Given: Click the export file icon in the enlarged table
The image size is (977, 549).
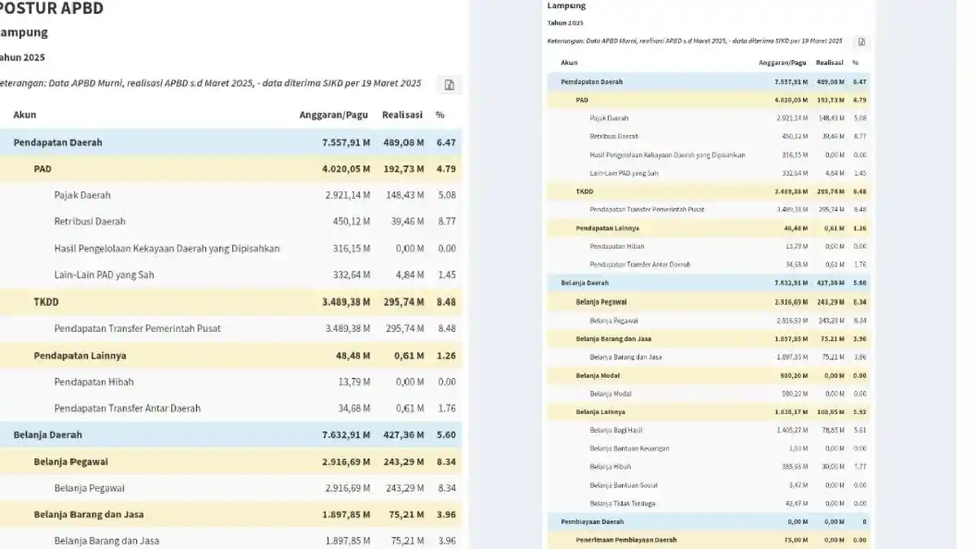Looking at the screenshot, I should [449, 85].
